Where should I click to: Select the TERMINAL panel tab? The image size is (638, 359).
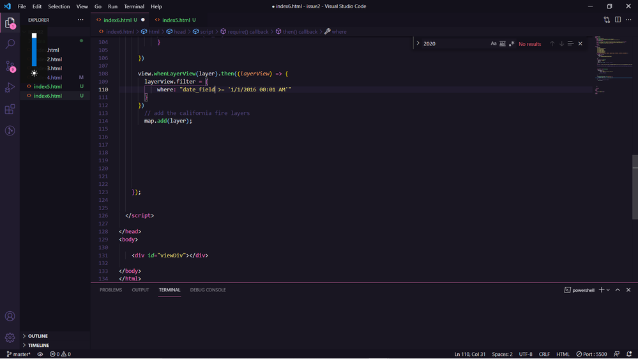click(x=169, y=290)
